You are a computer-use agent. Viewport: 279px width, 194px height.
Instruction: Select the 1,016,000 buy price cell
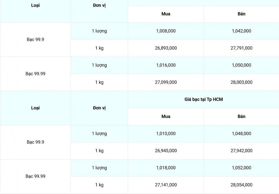(x=166, y=65)
